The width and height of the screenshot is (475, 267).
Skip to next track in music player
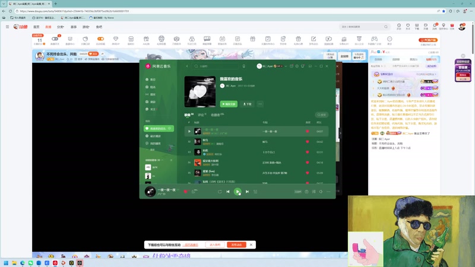pos(247,192)
